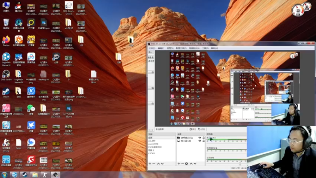316x178 pixels.
Task: Launch 百度网盘 from the desktop
Action: 31,58
